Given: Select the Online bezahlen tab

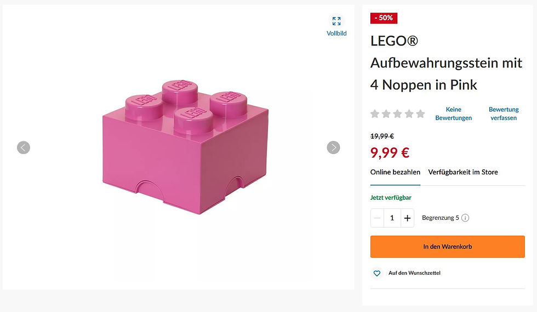Looking at the screenshot, I should [x=395, y=172].
